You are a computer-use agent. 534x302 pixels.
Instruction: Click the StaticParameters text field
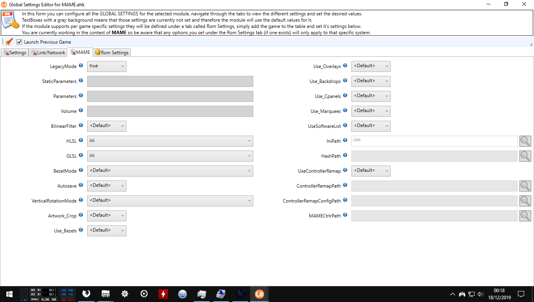170,81
